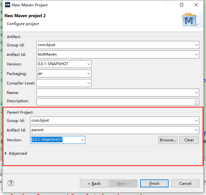Open Parent Project Group Id dropdown arrow

pos(196,120)
